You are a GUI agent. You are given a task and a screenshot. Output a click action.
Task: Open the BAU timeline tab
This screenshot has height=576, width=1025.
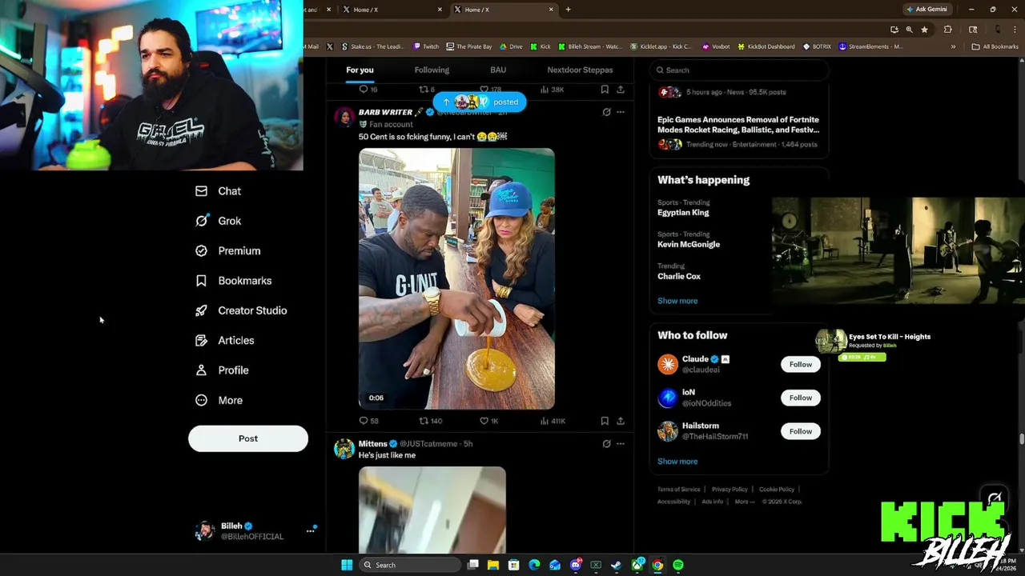(x=498, y=70)
